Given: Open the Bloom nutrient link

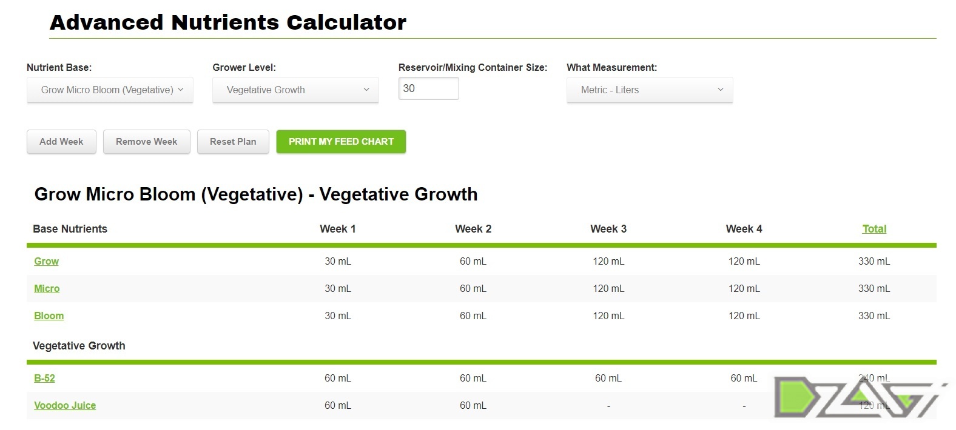Looking at the screenshot, I should pyautogui.click(x=49, y=316).
